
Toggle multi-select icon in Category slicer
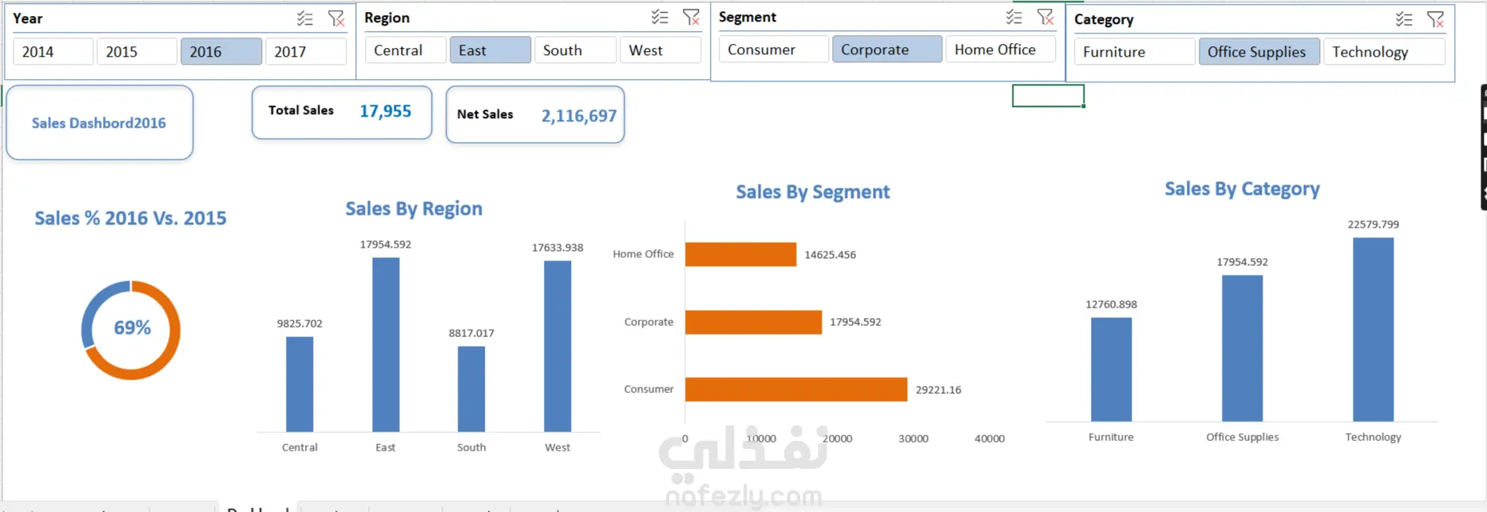coord(1403,19)
